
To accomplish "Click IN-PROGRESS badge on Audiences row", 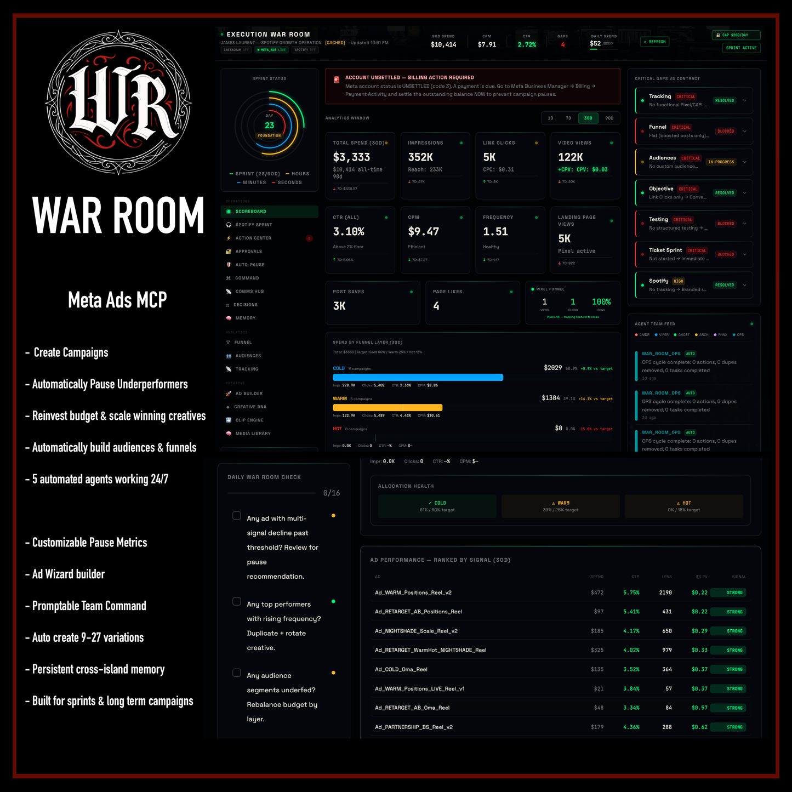I will (x=721, y=162).
